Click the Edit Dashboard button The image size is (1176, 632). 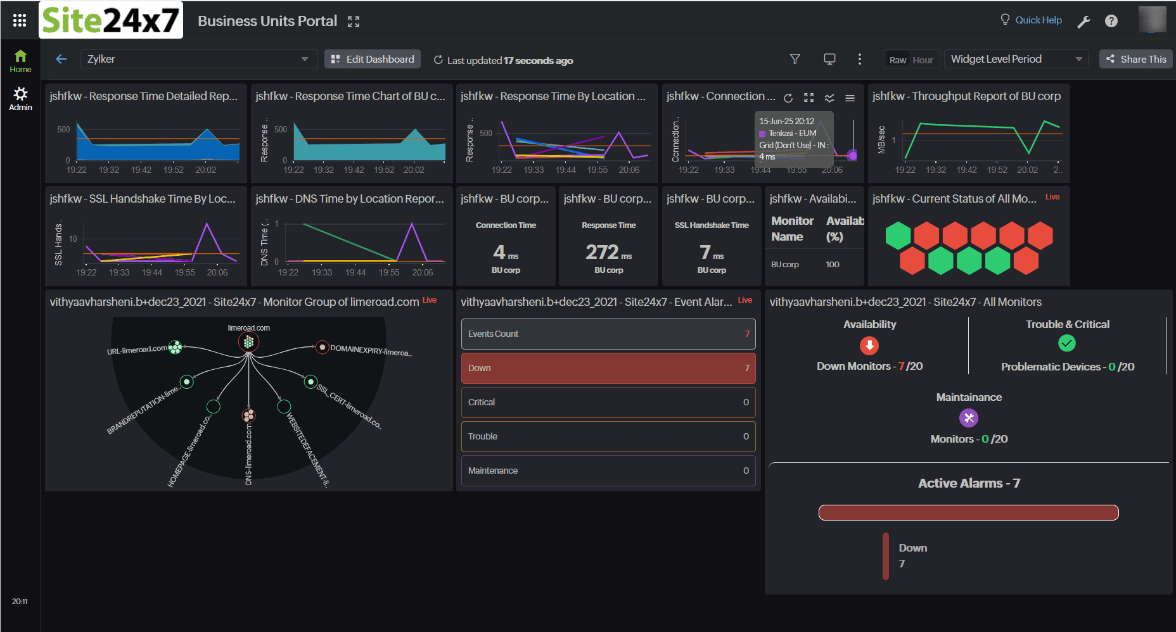coord(373,60)
